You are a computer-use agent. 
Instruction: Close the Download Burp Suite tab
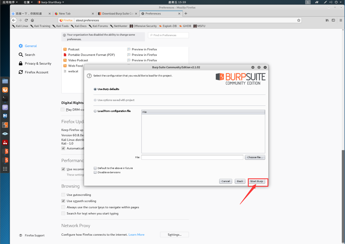coord(136,13)
